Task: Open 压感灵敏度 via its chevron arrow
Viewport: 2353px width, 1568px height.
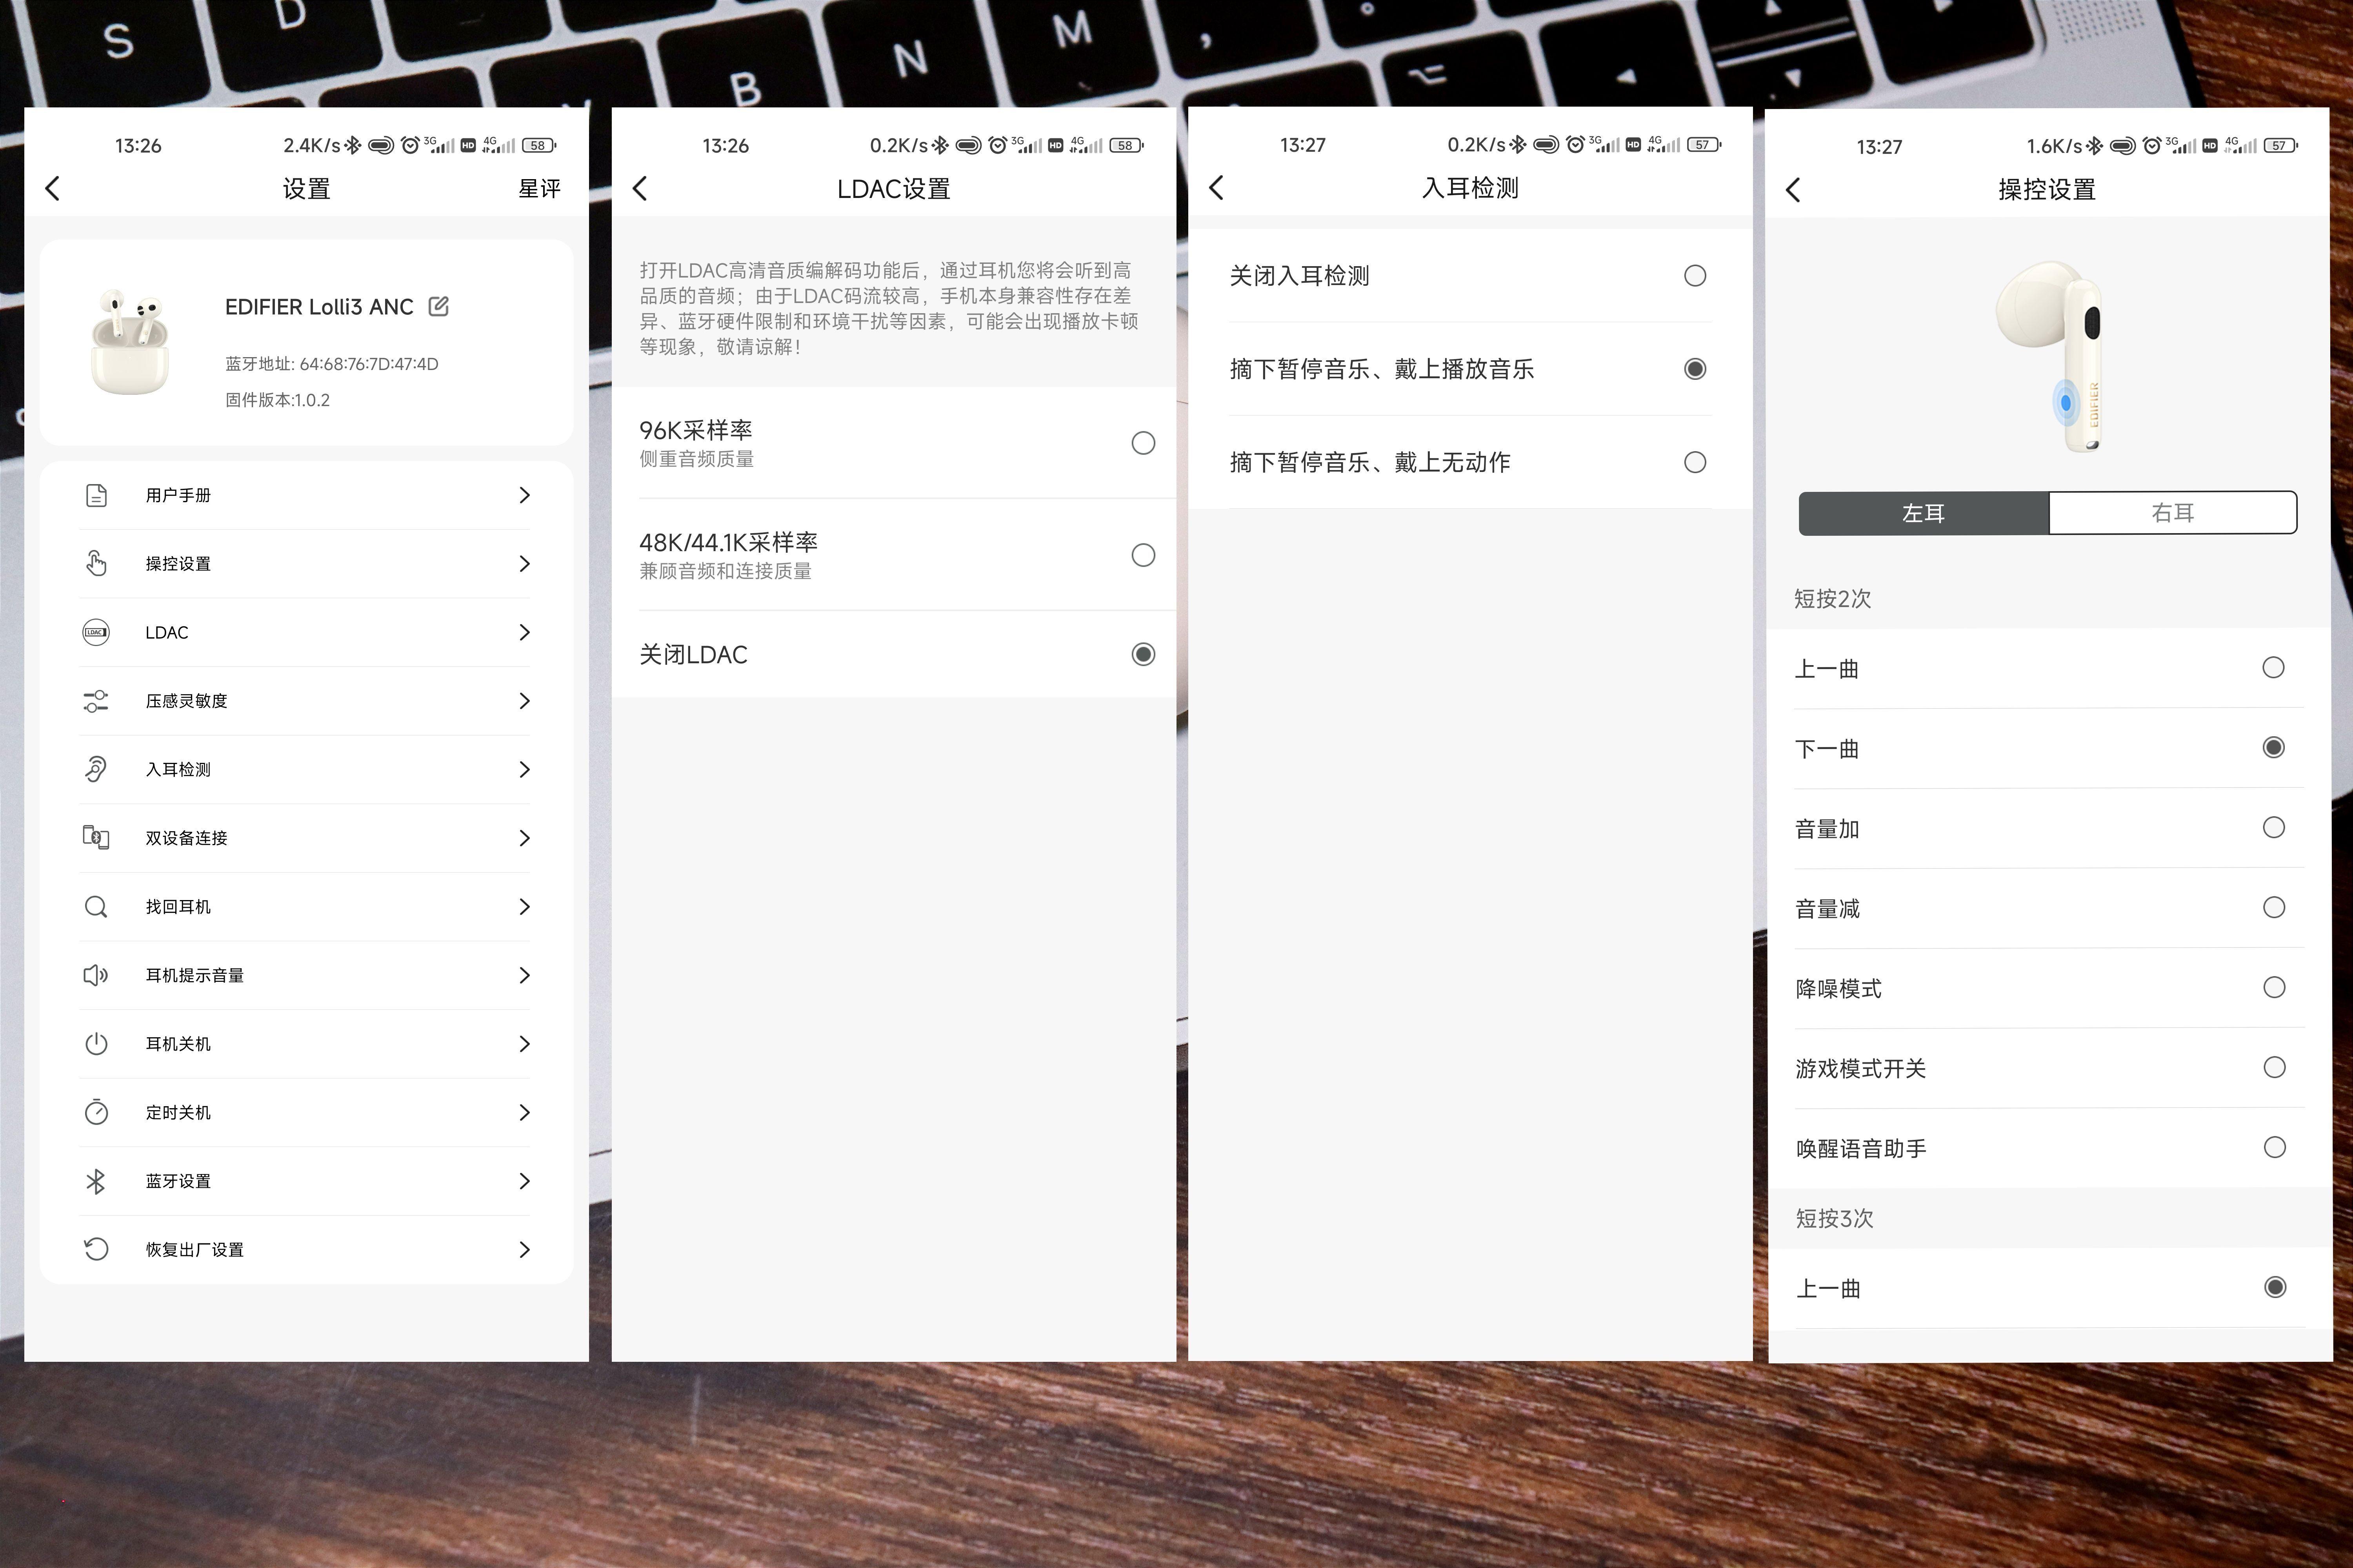Action: (x=524, y=701)
